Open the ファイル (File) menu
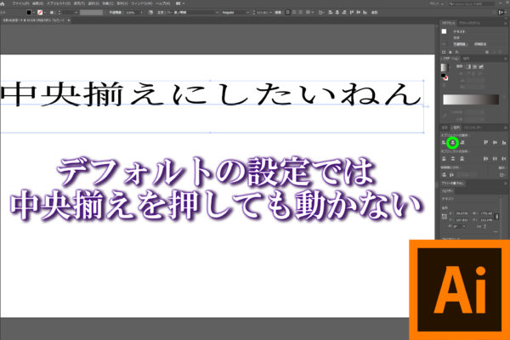 [20, 3]
